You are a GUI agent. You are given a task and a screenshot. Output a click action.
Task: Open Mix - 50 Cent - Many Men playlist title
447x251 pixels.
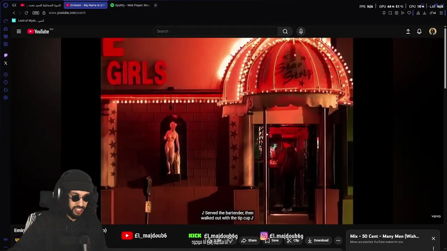(384, 236)
